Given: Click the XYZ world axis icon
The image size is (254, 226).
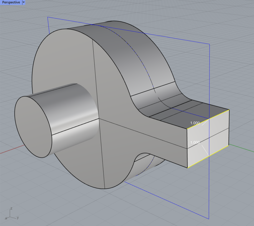Looking at the screenshot, I should tap(12, 214).
